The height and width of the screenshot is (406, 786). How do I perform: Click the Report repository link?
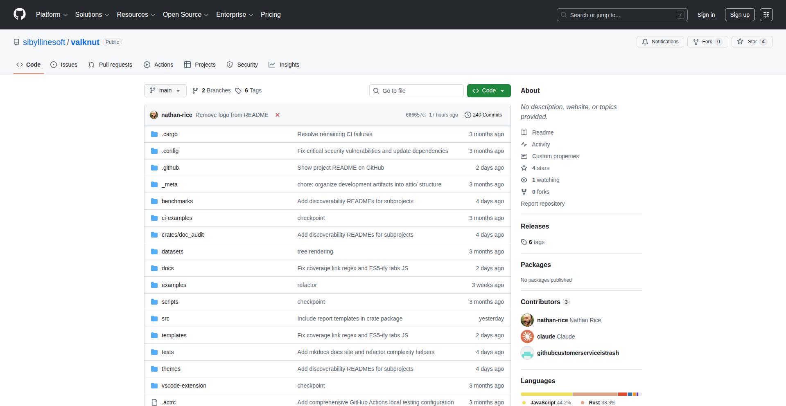tap(542, 204)
